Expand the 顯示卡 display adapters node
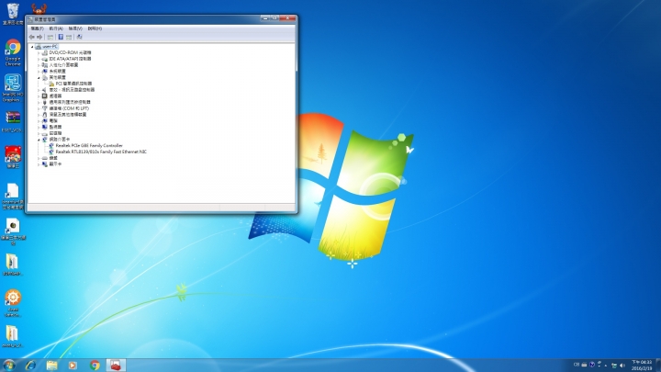The width and height of the screenshot is (661, 372). click(39, 164)
